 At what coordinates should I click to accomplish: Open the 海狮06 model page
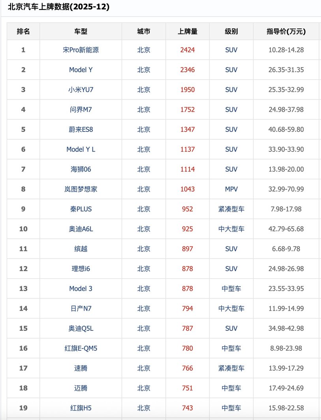pyautogui.click(x=81, y=169)
